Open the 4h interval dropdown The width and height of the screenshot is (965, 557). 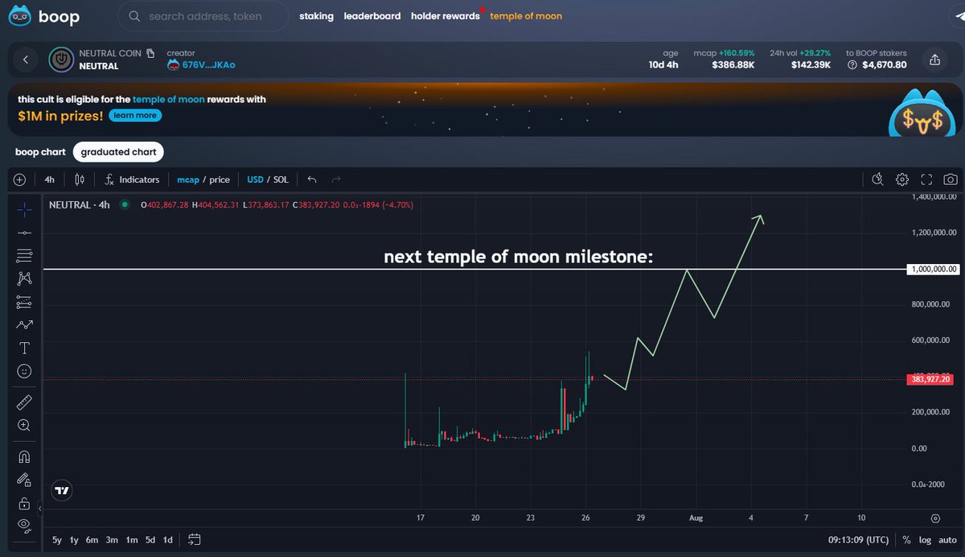click(x=50, y=179)
